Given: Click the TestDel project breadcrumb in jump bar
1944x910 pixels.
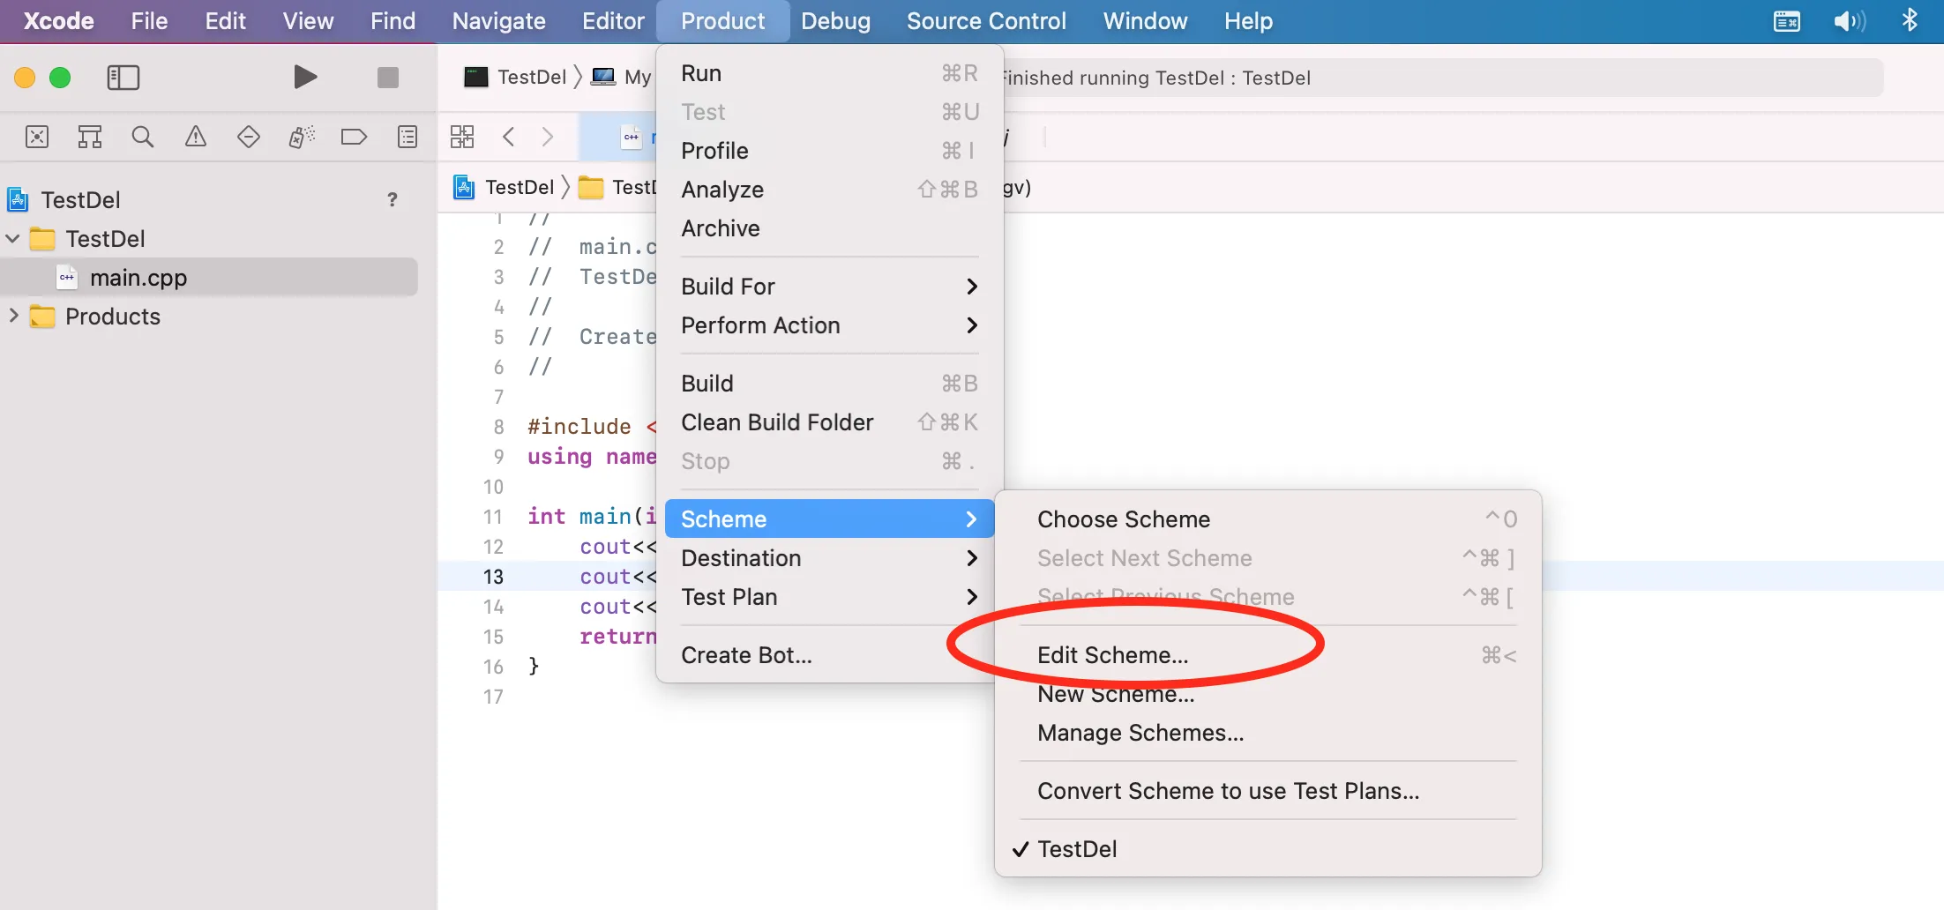Looking at the screenshot, I should 505,187.
